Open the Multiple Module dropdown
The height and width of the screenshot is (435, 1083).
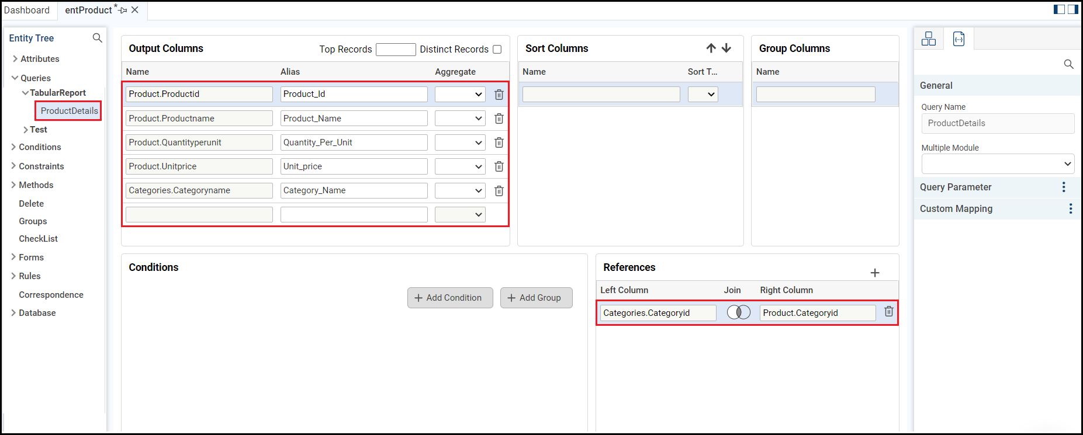998,164
